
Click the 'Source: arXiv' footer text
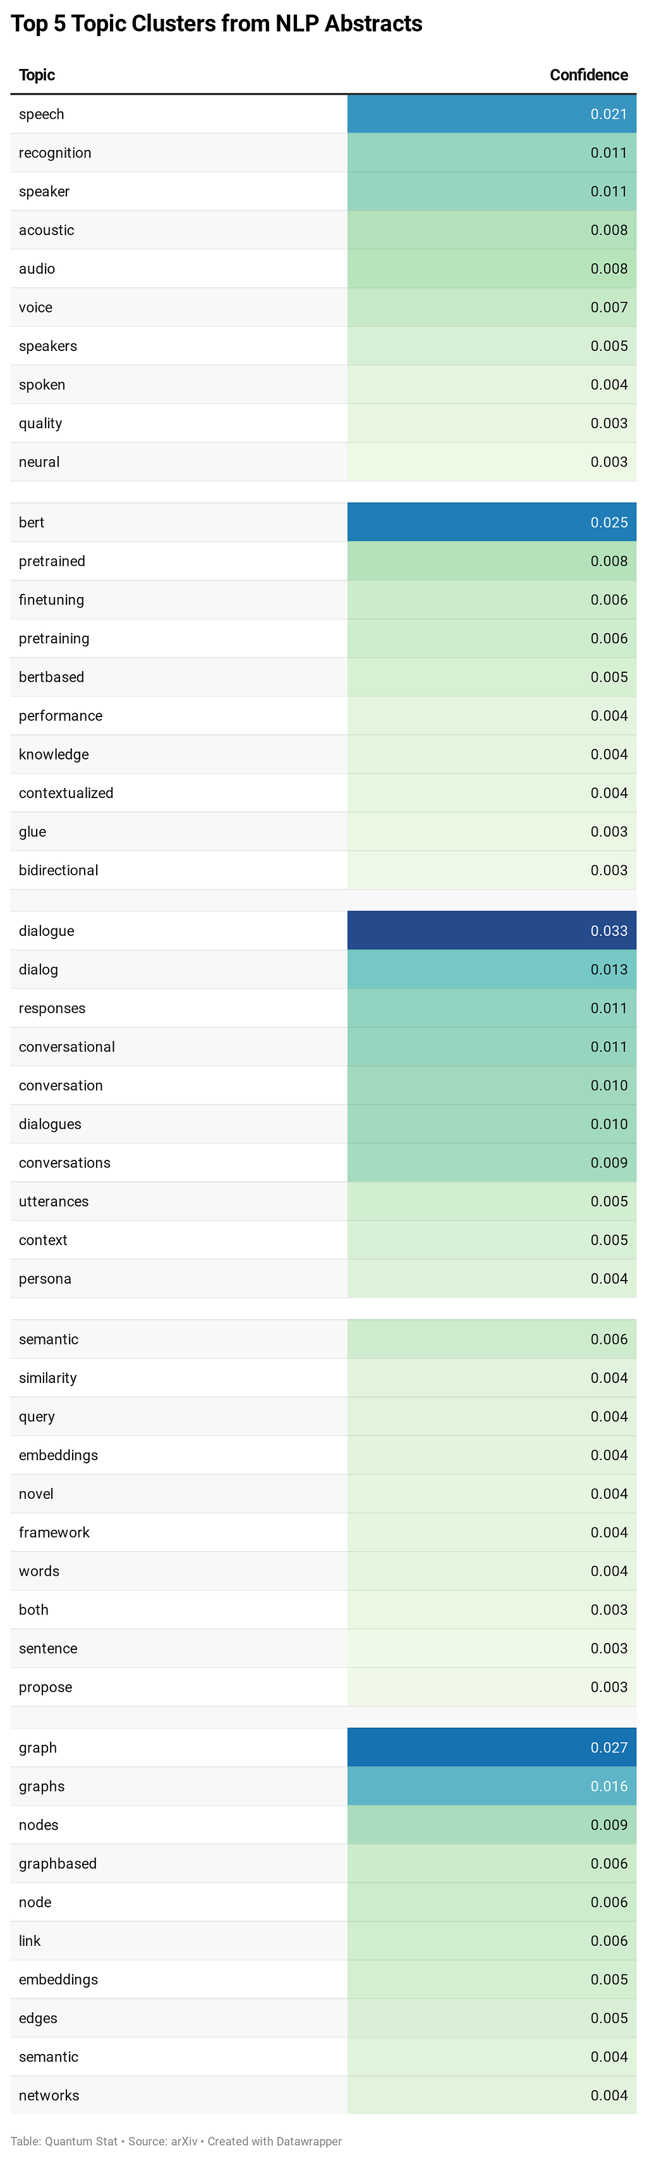point(162,2141)
